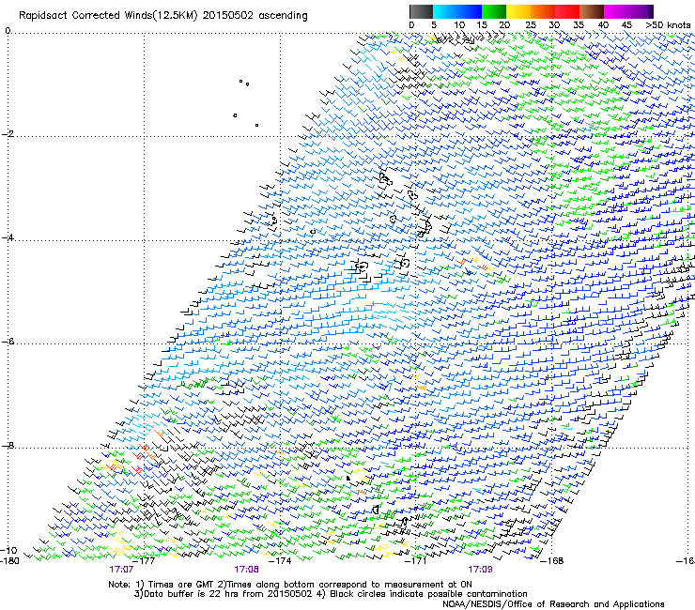Click the NOAA/NESDIS credit text

point(553,604)
